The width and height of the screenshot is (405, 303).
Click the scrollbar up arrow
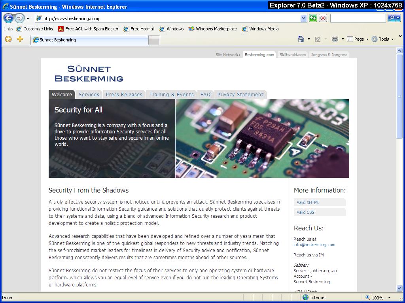[x=399, y=51]
